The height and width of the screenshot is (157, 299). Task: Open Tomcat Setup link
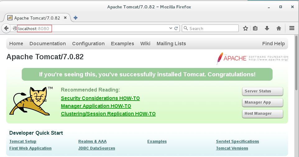23,141
